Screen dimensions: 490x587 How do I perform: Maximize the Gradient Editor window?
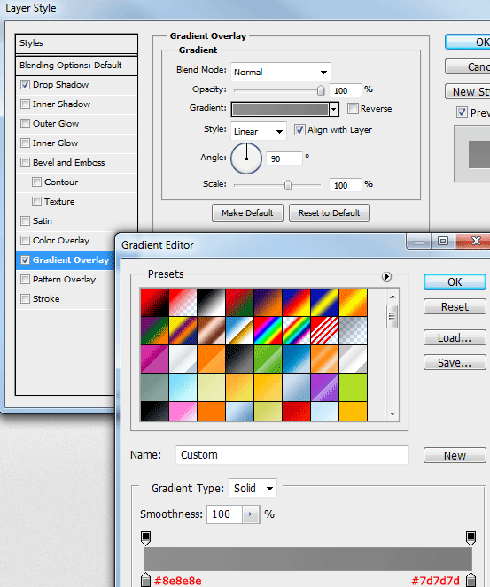point(443,241)
